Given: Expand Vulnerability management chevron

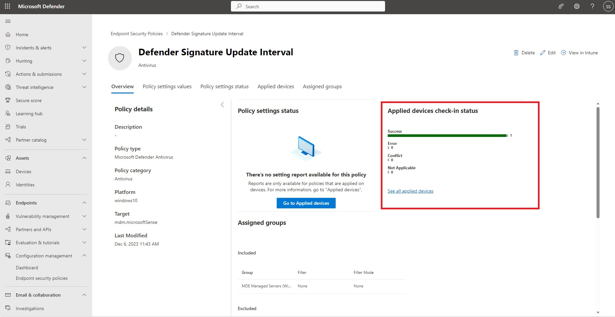Looking at the screenshot, I should pyautogui.click(x=84, y=216).
